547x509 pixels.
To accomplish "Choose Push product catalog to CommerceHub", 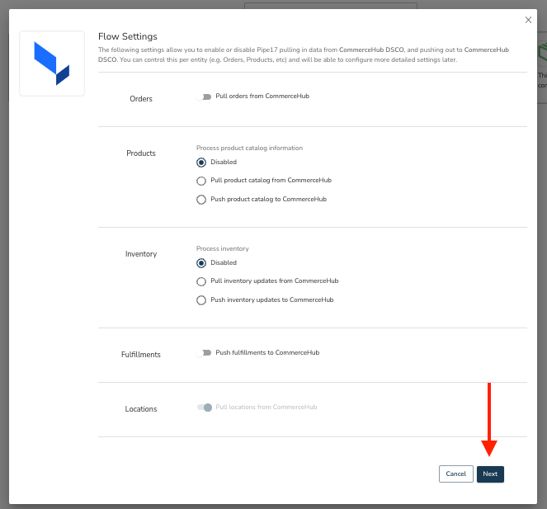I will (201, 200).
